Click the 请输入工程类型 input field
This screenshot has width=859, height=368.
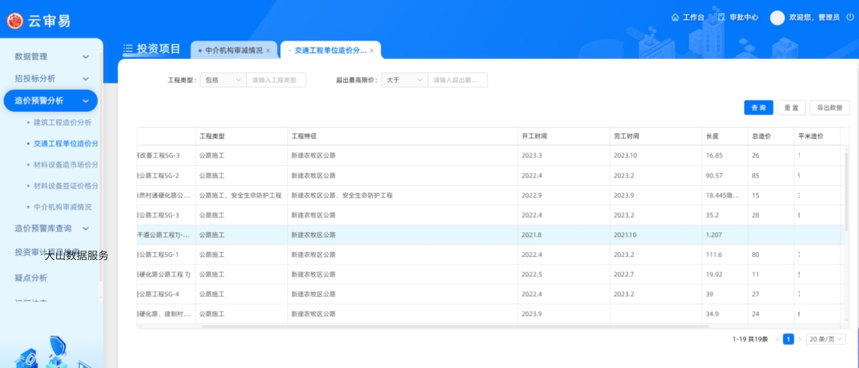(x=276, y=80)
